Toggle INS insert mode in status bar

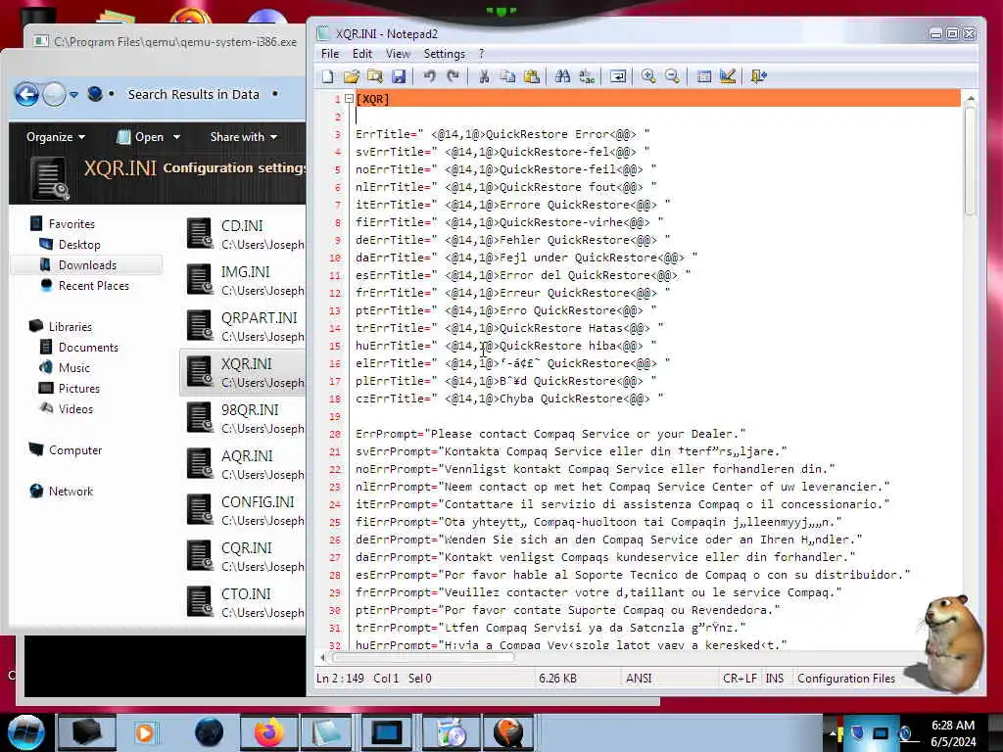pyautogui.click(x=775, y=678)
